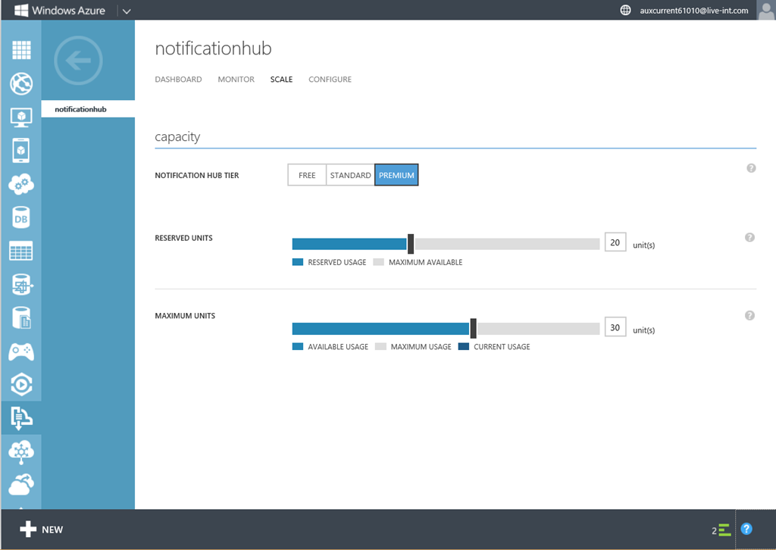This screenshot has height=550, width=776.
Task: Open cloud network nodes sidebar icon
Action: [x=21, y=452]
